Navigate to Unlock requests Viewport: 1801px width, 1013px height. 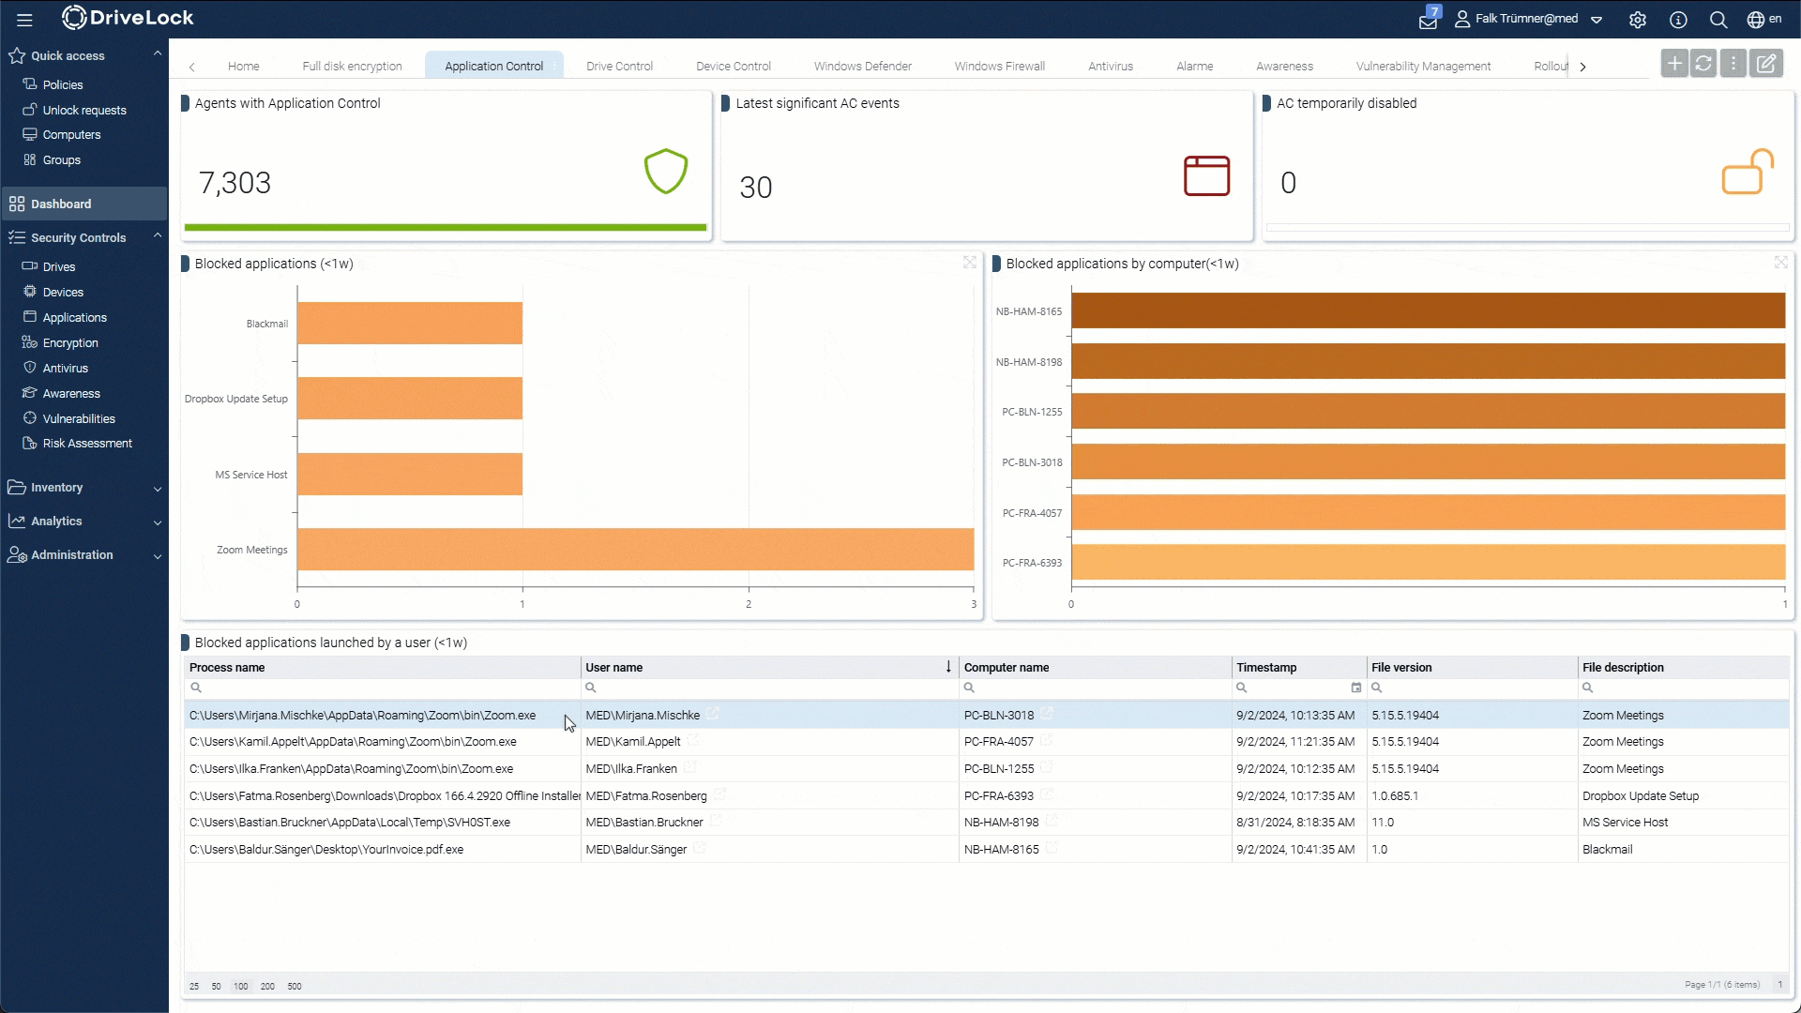(84, 110)
